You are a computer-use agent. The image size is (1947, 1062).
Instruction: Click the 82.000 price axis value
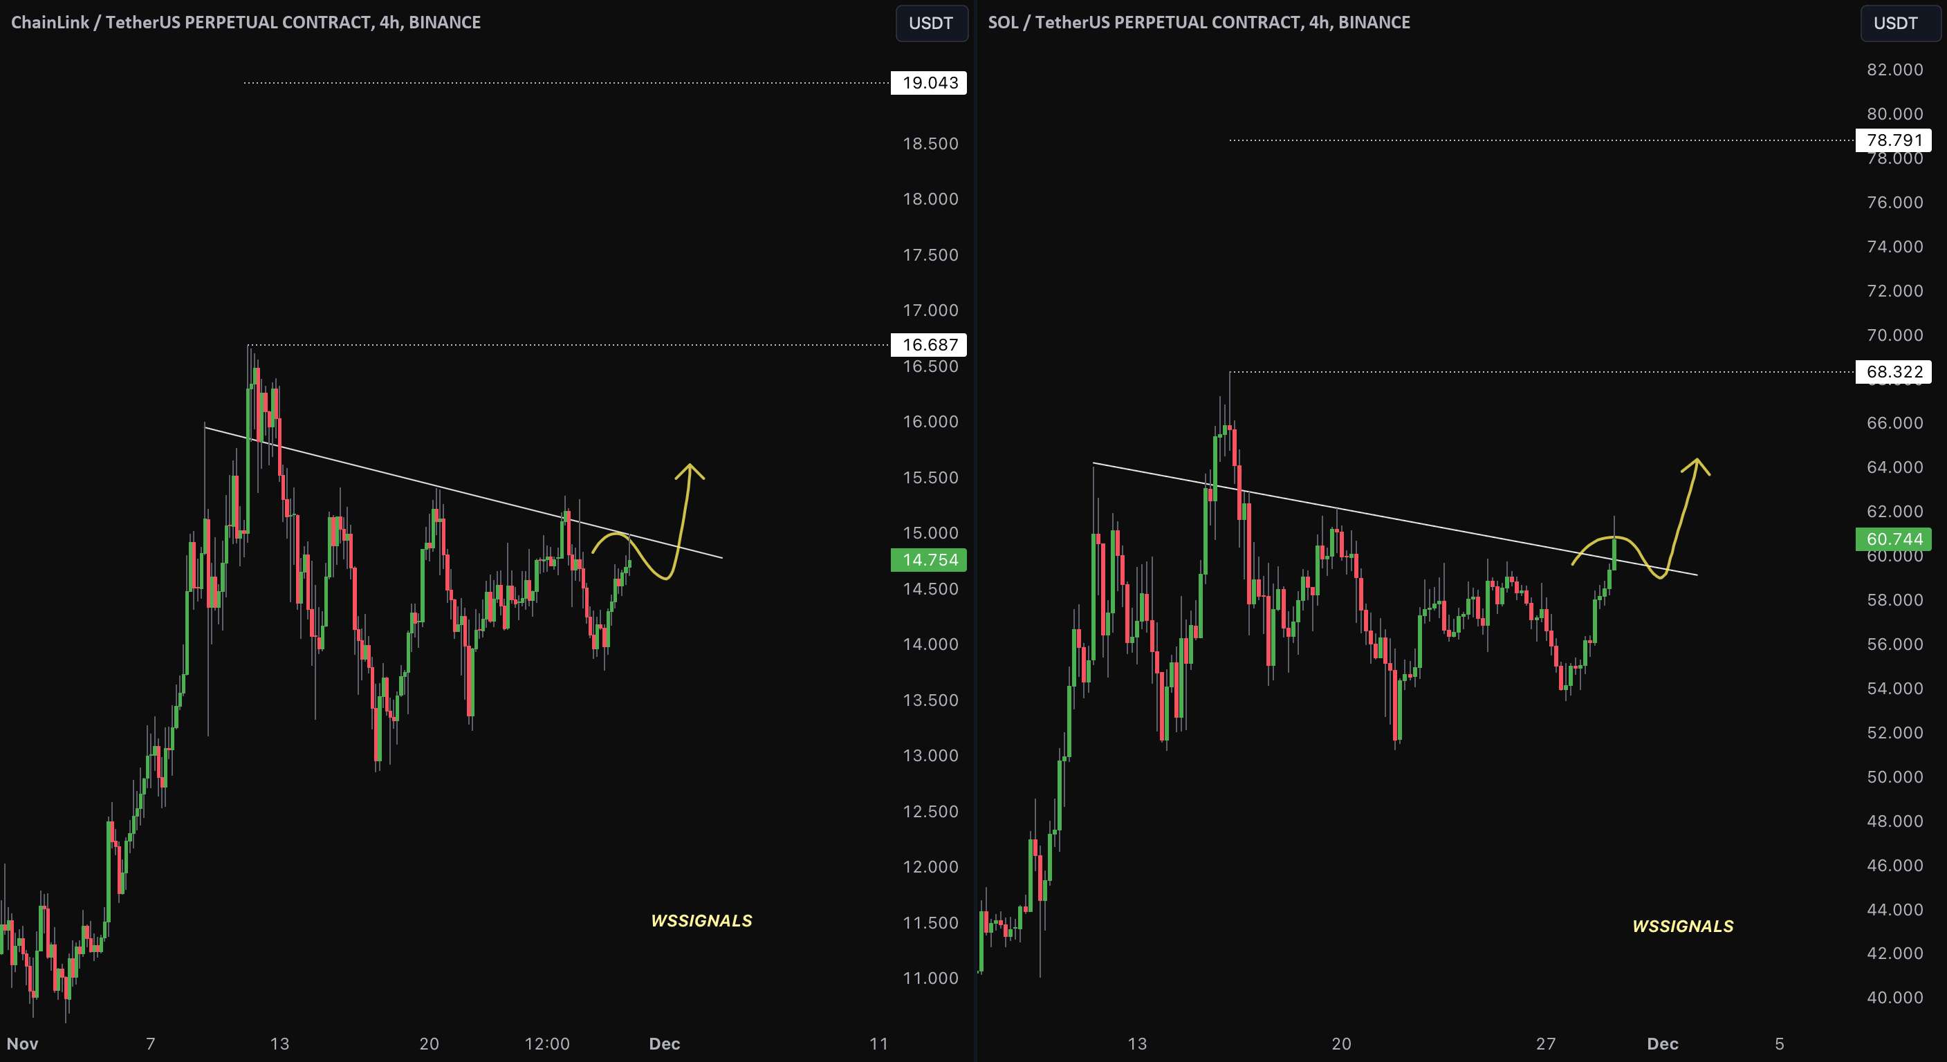click(x=1895, y=70)
